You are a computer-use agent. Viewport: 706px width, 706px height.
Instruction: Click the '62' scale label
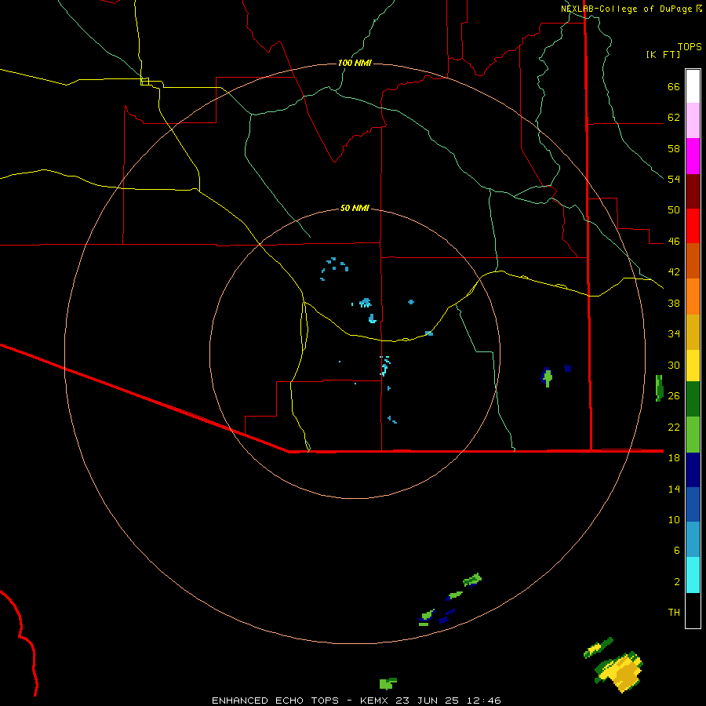pos(674,118)
